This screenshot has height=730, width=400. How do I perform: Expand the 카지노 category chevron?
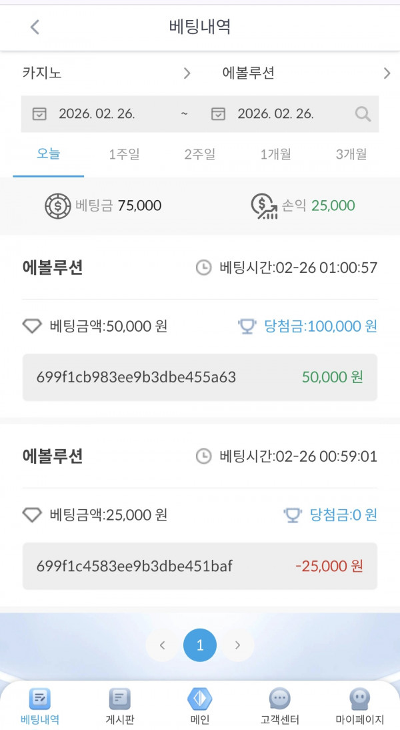187,73
